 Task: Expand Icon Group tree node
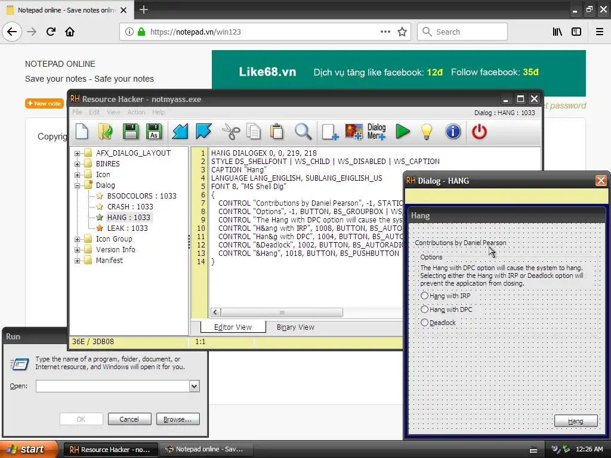(x=77, y=240)
